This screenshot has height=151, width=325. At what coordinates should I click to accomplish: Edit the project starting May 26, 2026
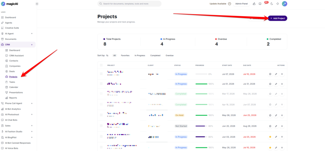click(276, 148)
